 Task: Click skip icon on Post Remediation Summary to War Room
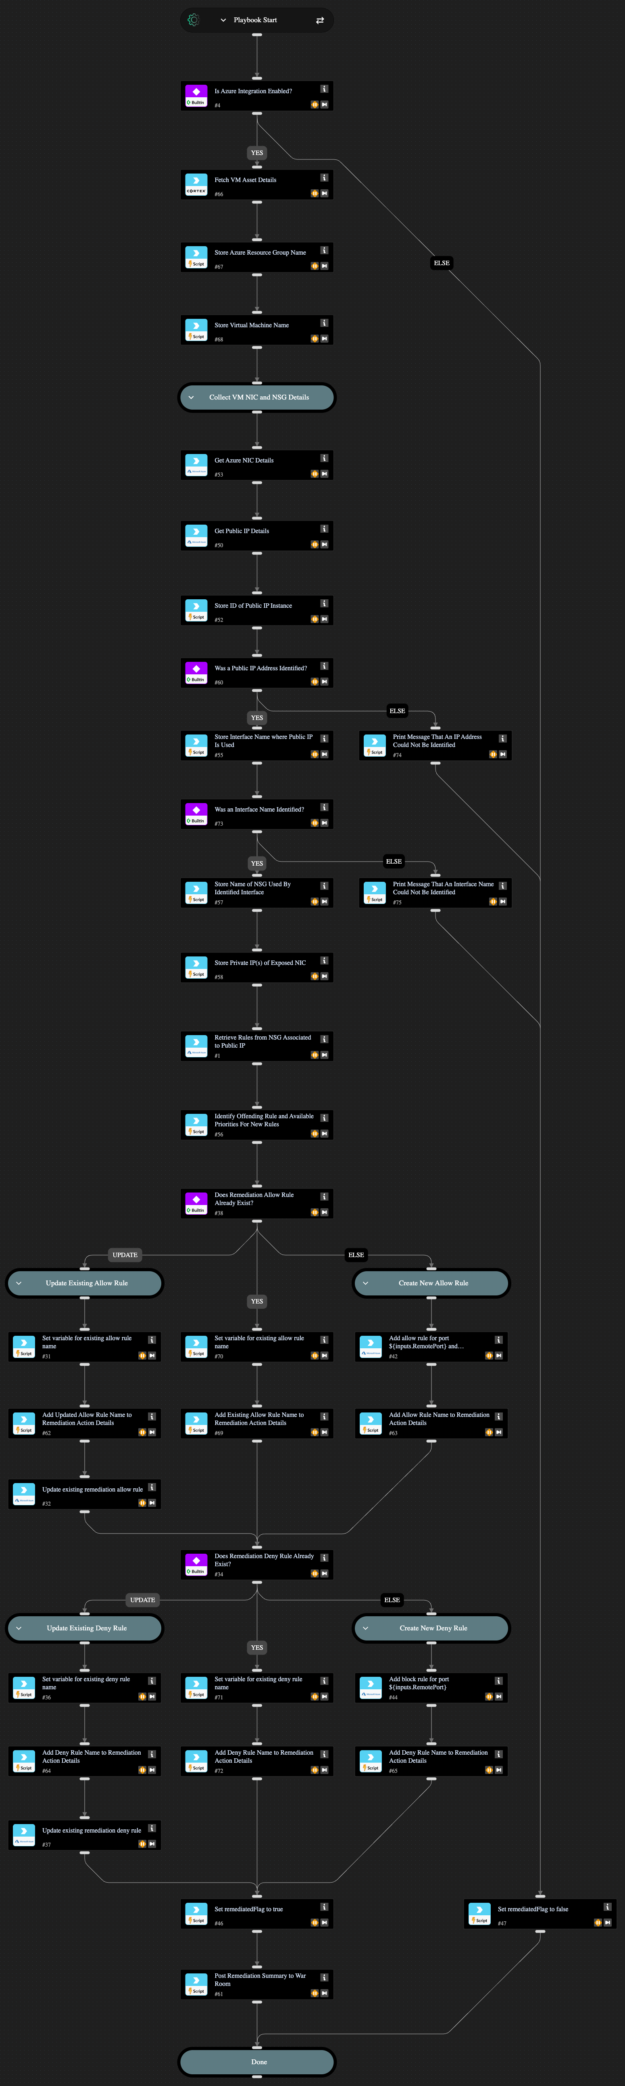pos(324,1993)
